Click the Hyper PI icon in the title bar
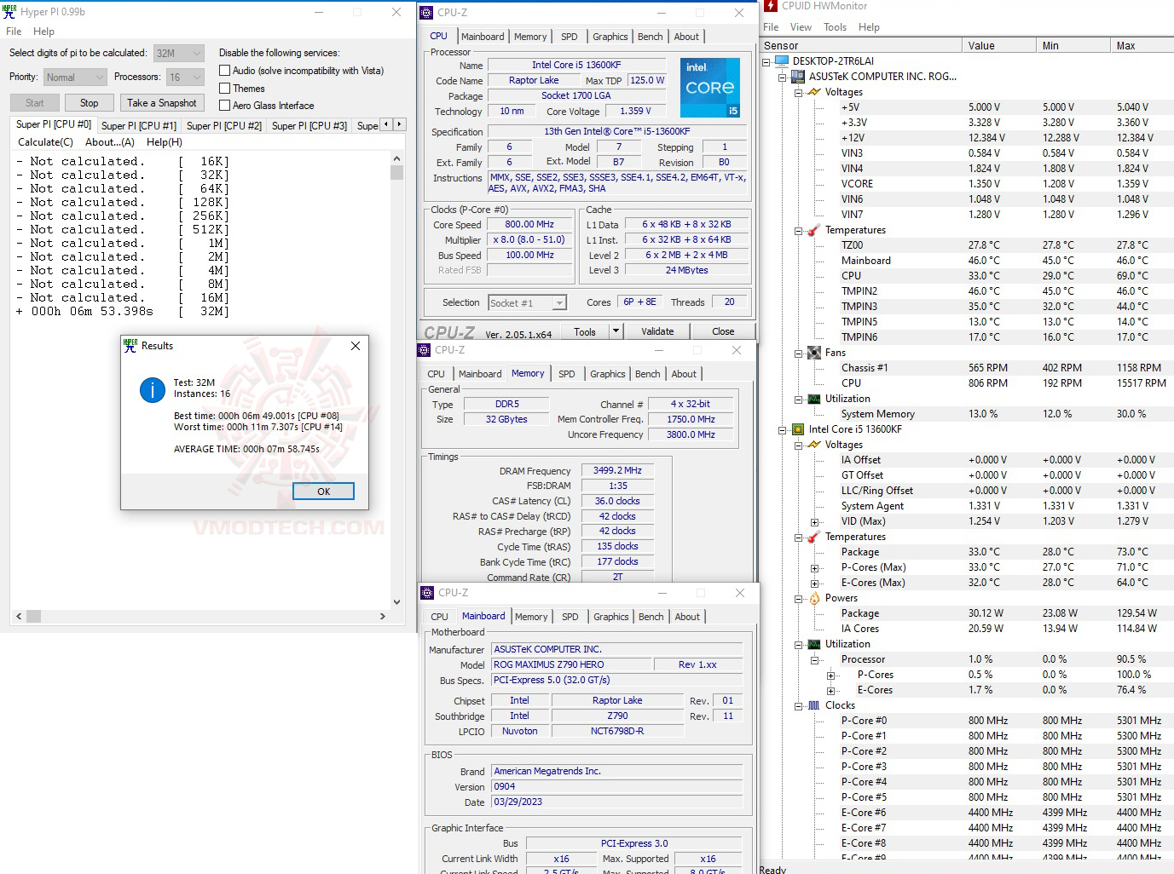The width and height of the screenshot is (1174, 874). point(9,11)
